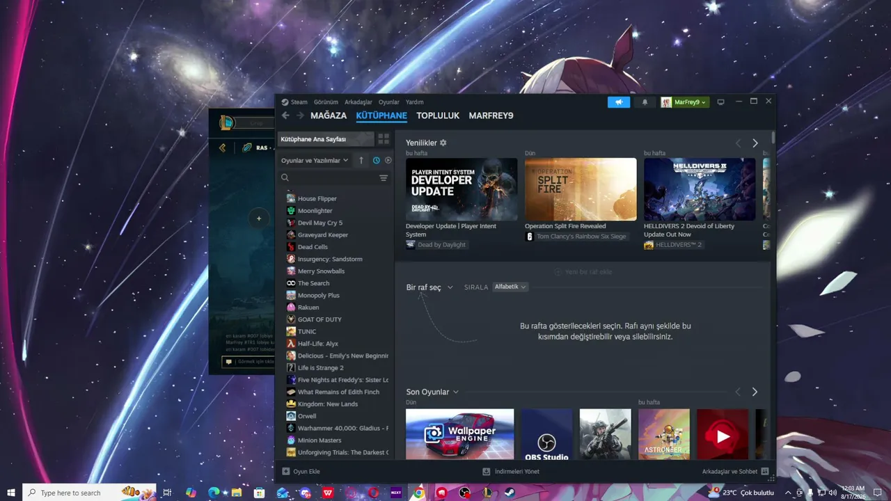Click the Kütüphane Ana Sayfası button
891x501 pixels.
[x=326, y=139]
